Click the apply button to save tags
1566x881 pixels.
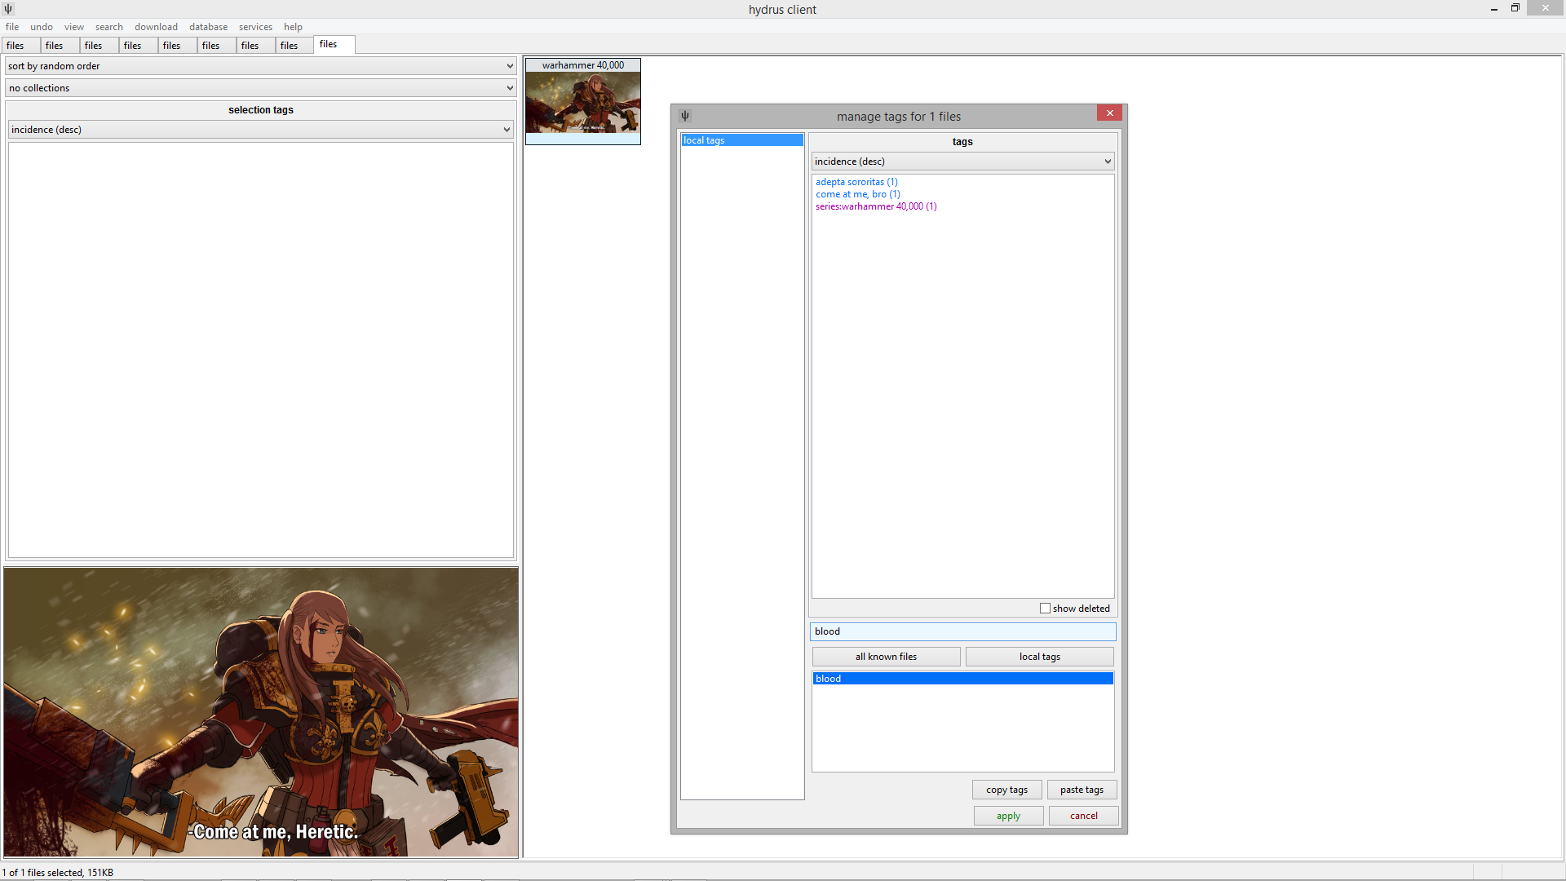[x=1006, y=814]
